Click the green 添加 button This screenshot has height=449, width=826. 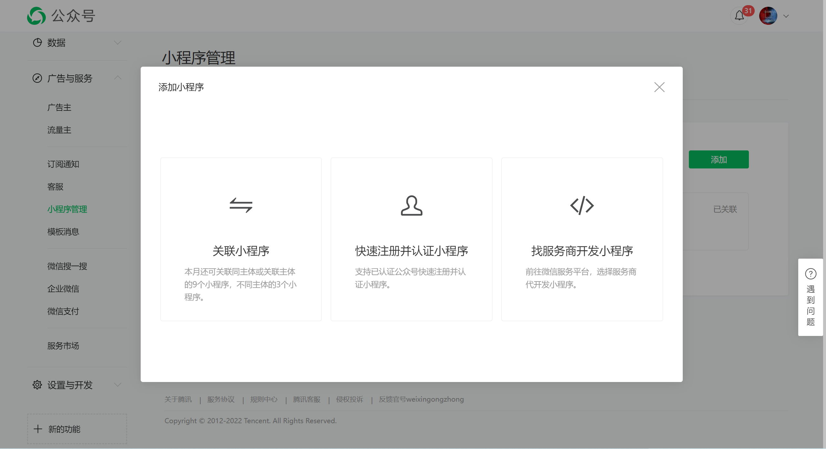[719, 159]
